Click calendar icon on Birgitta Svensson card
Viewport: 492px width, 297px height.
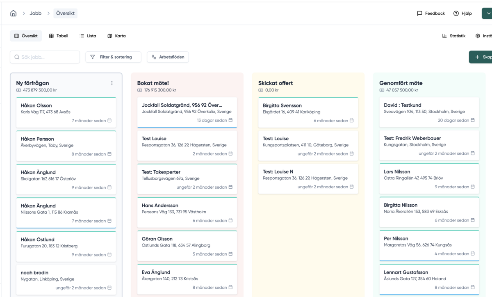point(351,121)
